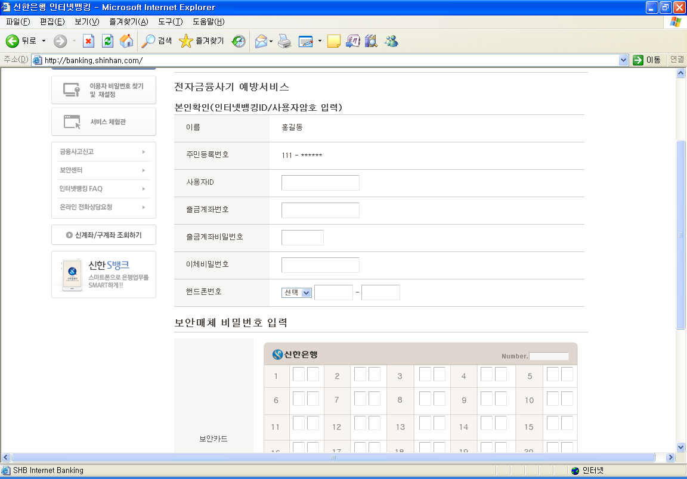
Task: Click first box of security card number 1
Action: (299, 374)
